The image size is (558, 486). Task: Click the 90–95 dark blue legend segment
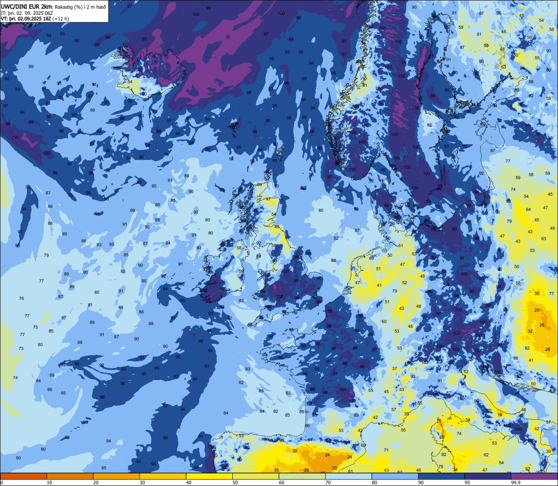(441, 476)
